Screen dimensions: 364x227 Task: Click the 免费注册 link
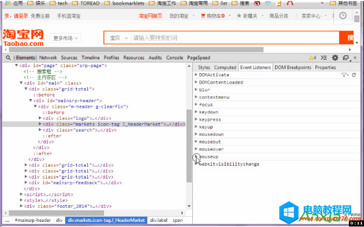[40, 16]
